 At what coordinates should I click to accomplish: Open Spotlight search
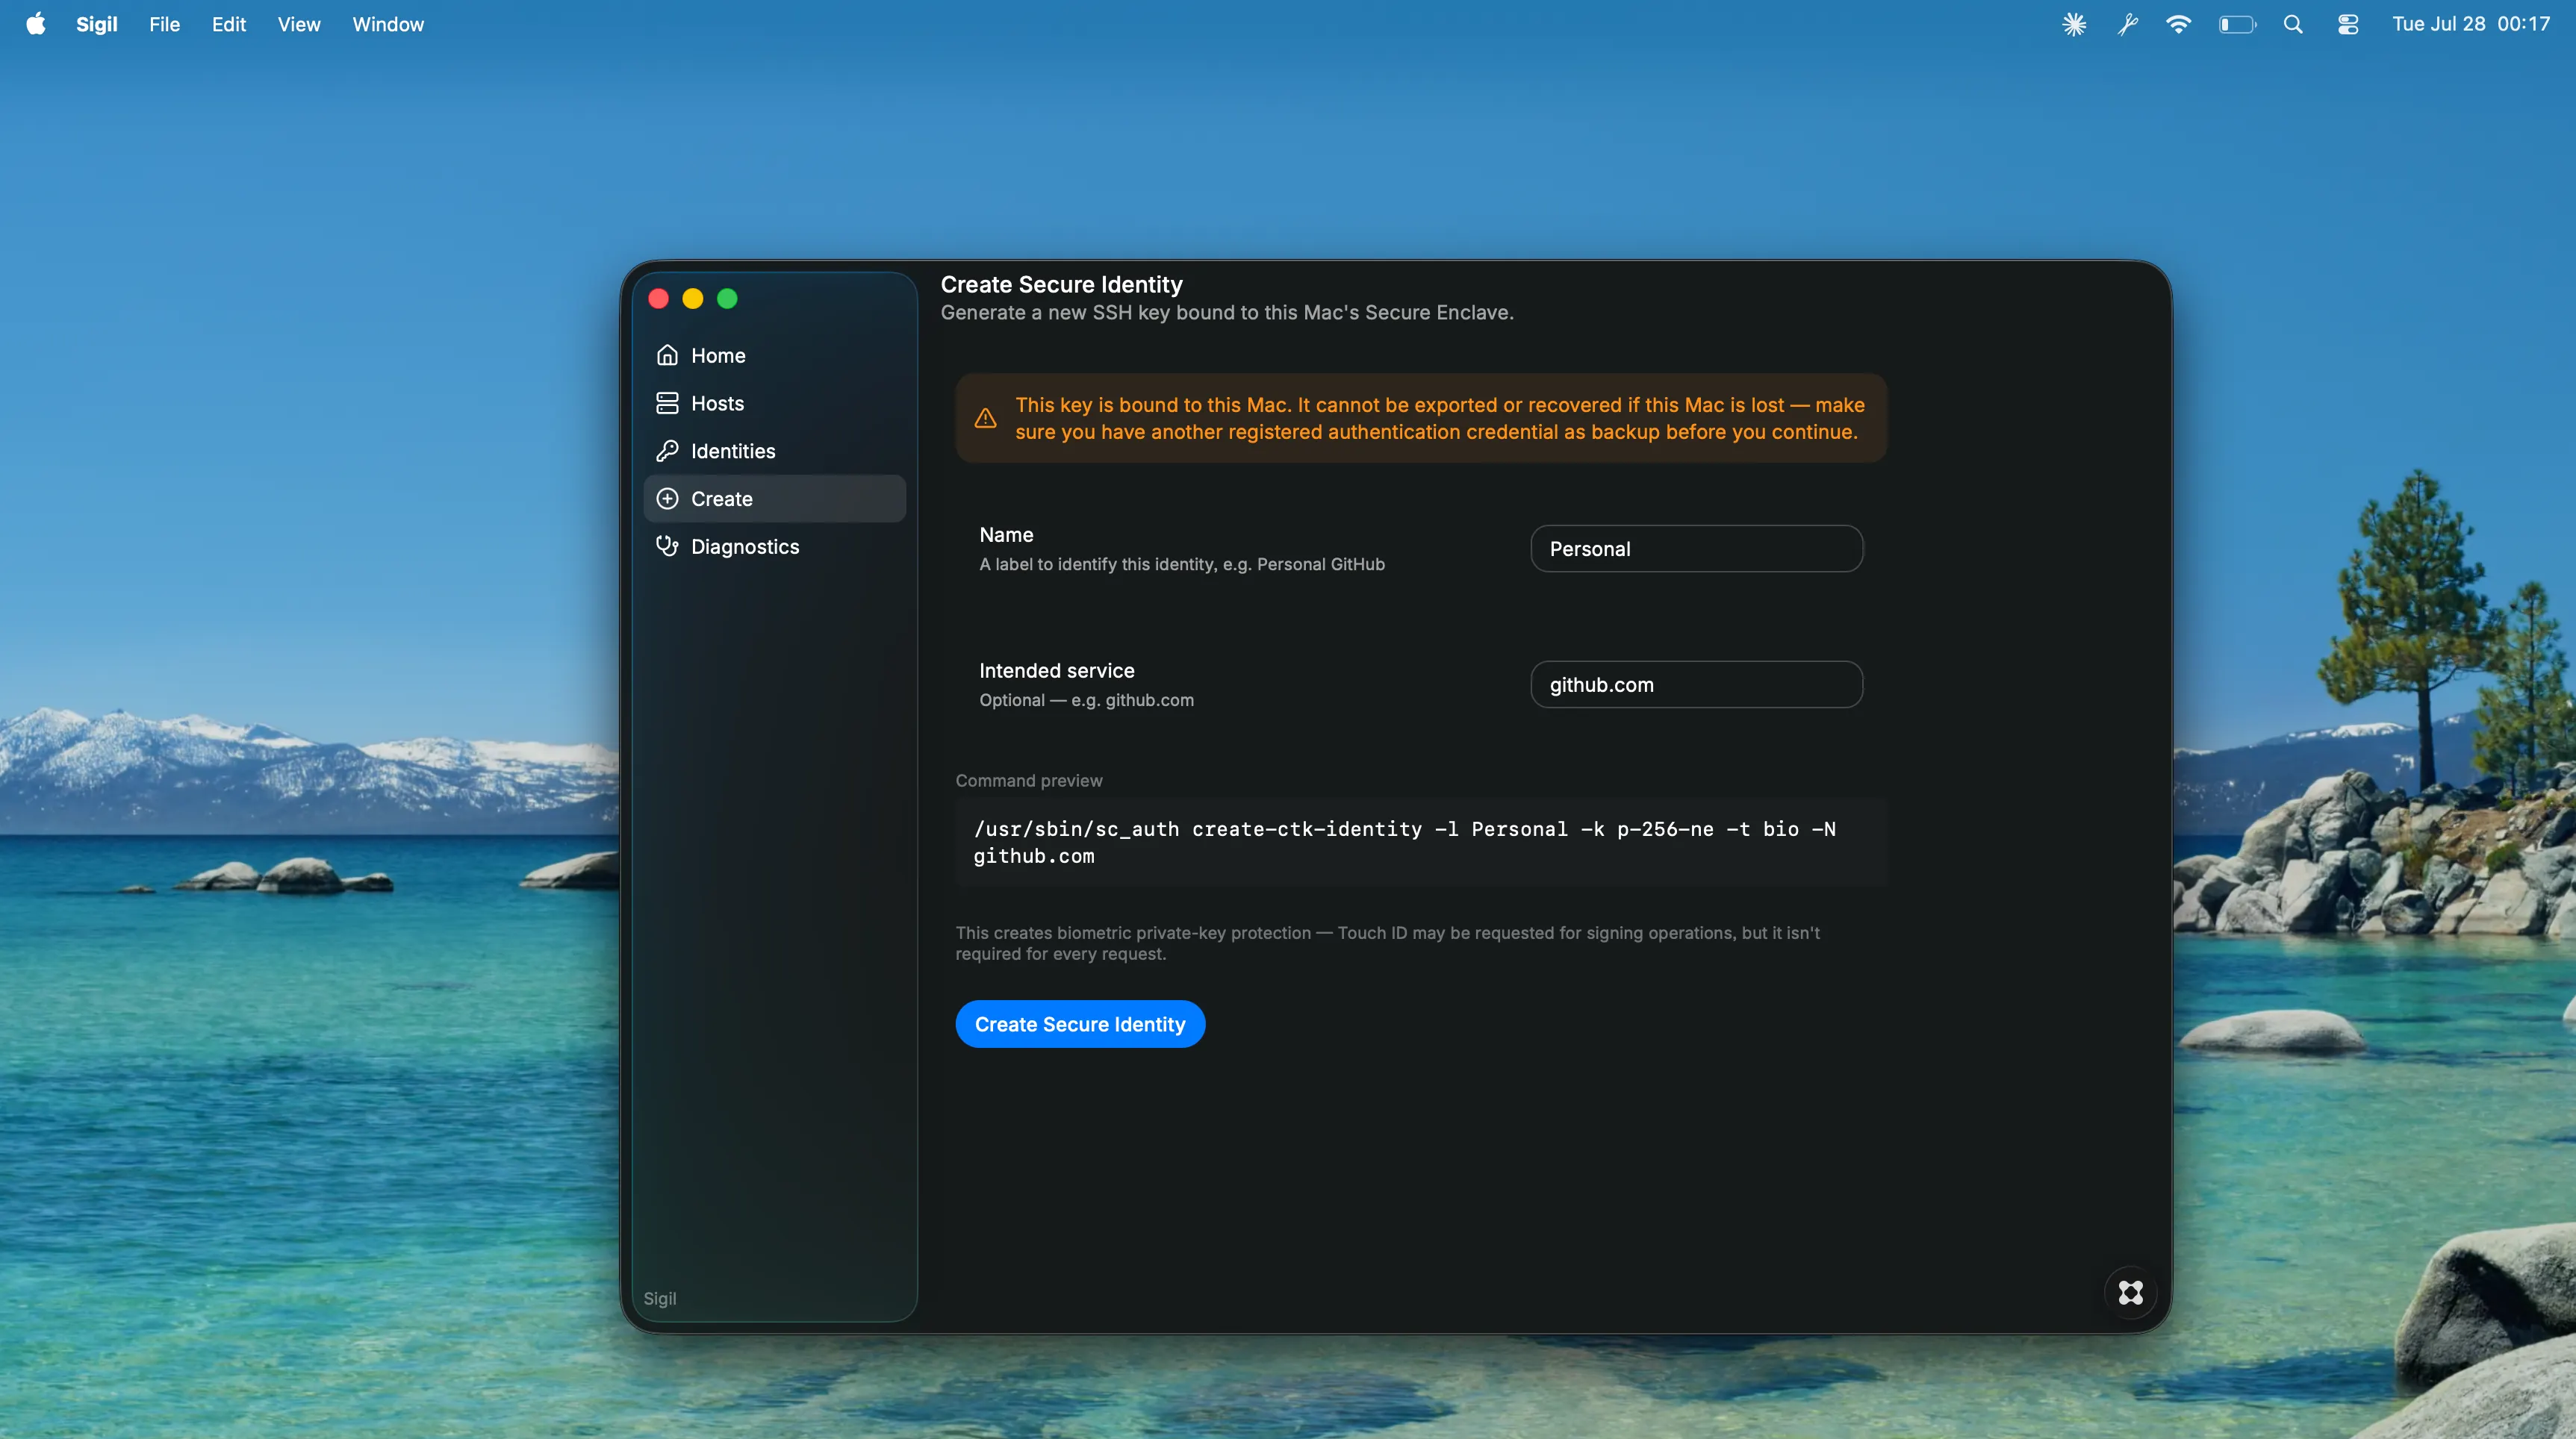click(x=2293, y=24)
